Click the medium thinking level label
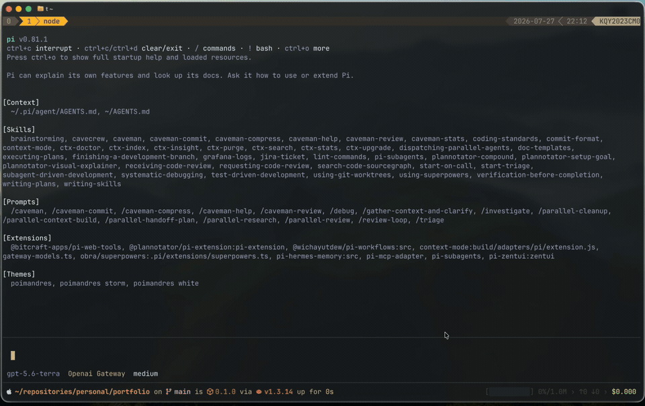Image resolution: width=645 pixels, height=406 pixels. pyautogui.click(x=145, y=374)
